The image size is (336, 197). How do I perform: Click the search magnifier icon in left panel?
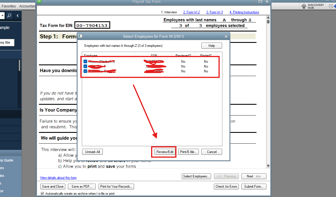(x=9, y=15)
